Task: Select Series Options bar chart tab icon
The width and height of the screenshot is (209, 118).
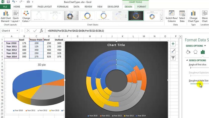Action: pos(203,52)
